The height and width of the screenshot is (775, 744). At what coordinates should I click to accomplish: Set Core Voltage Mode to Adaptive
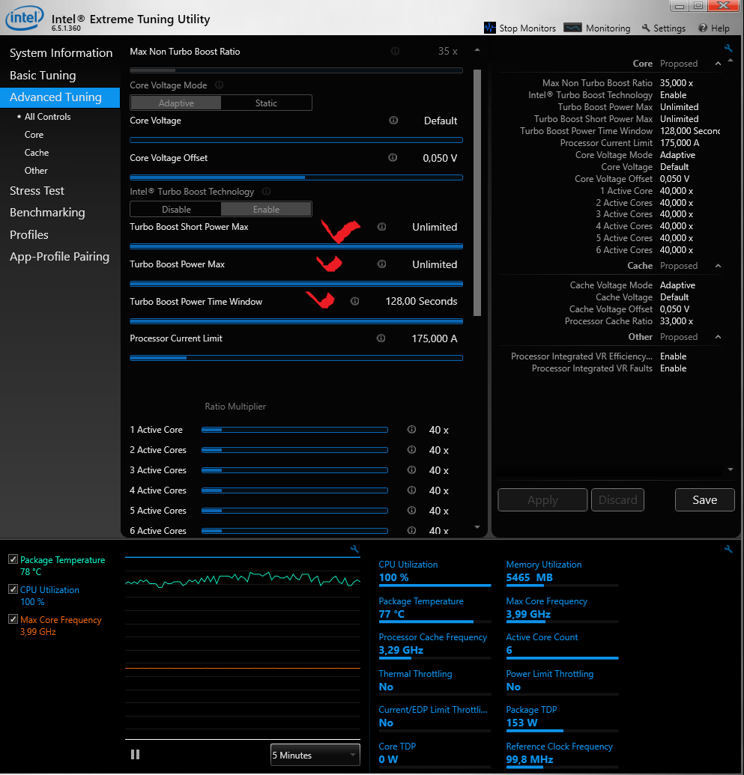point(175,103)
